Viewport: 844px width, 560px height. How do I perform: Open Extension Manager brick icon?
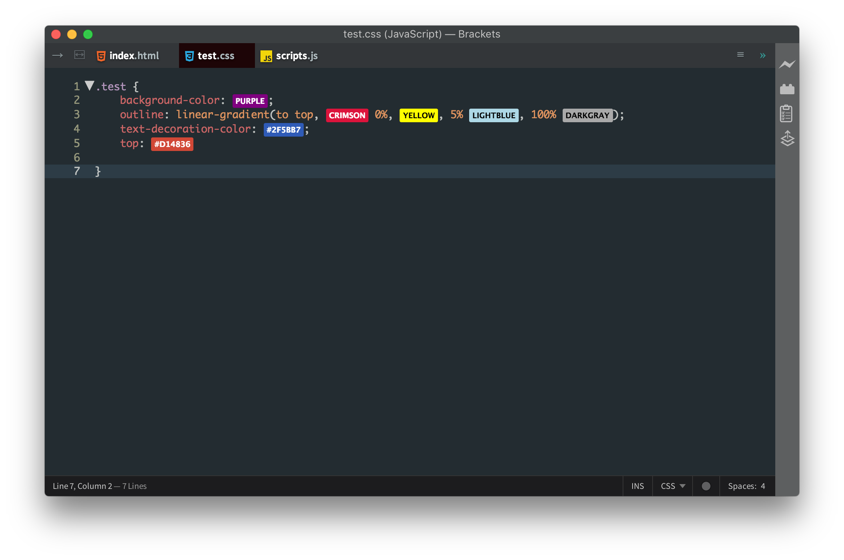(787, 89)
